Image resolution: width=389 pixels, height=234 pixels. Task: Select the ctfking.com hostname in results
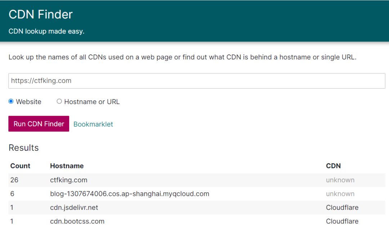pos(69,180)
